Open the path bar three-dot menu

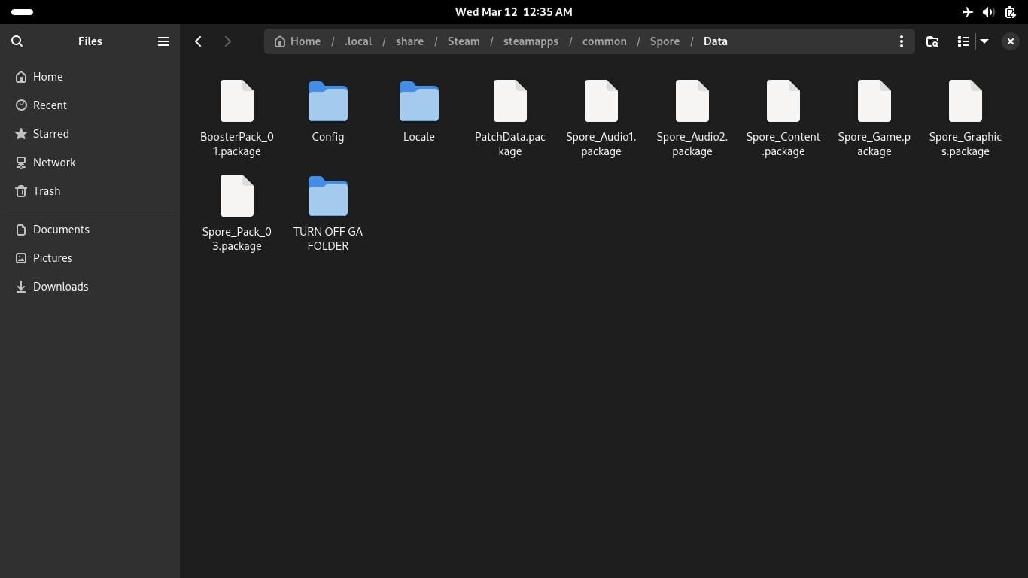pyautogui.click(x=901, y=41)
